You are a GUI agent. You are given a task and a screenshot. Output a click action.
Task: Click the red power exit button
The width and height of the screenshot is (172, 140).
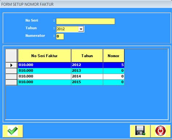[x=160, y=131]
